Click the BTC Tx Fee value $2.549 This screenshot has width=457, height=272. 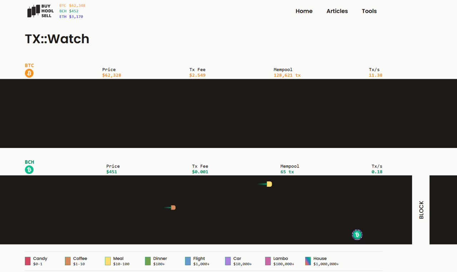(x=197, y=75)
